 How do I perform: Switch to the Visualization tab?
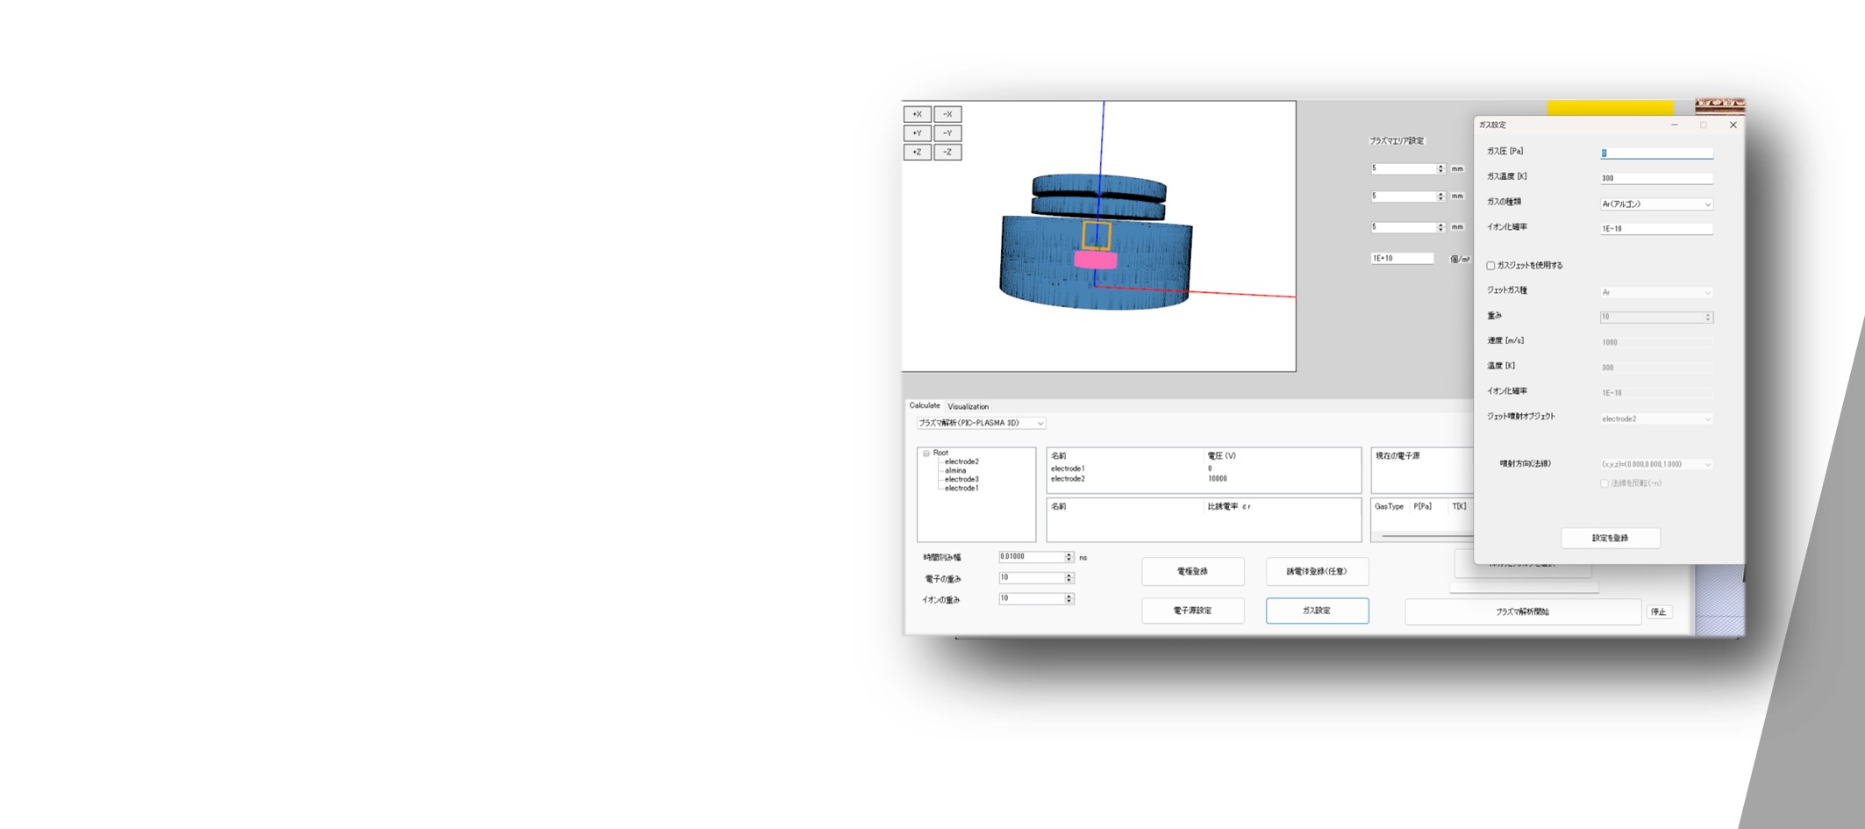968,407
